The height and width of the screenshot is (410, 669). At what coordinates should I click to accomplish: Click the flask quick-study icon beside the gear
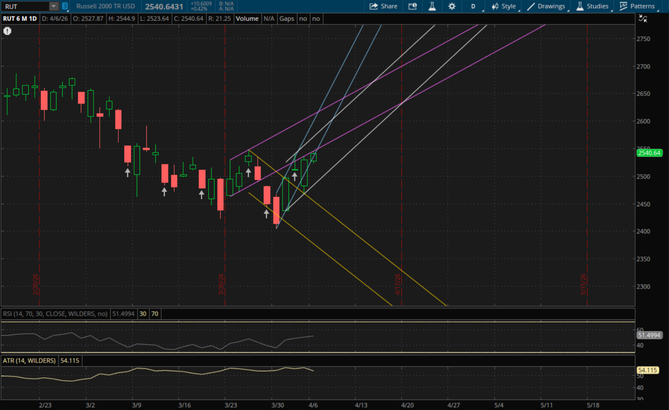coord(432,6)
